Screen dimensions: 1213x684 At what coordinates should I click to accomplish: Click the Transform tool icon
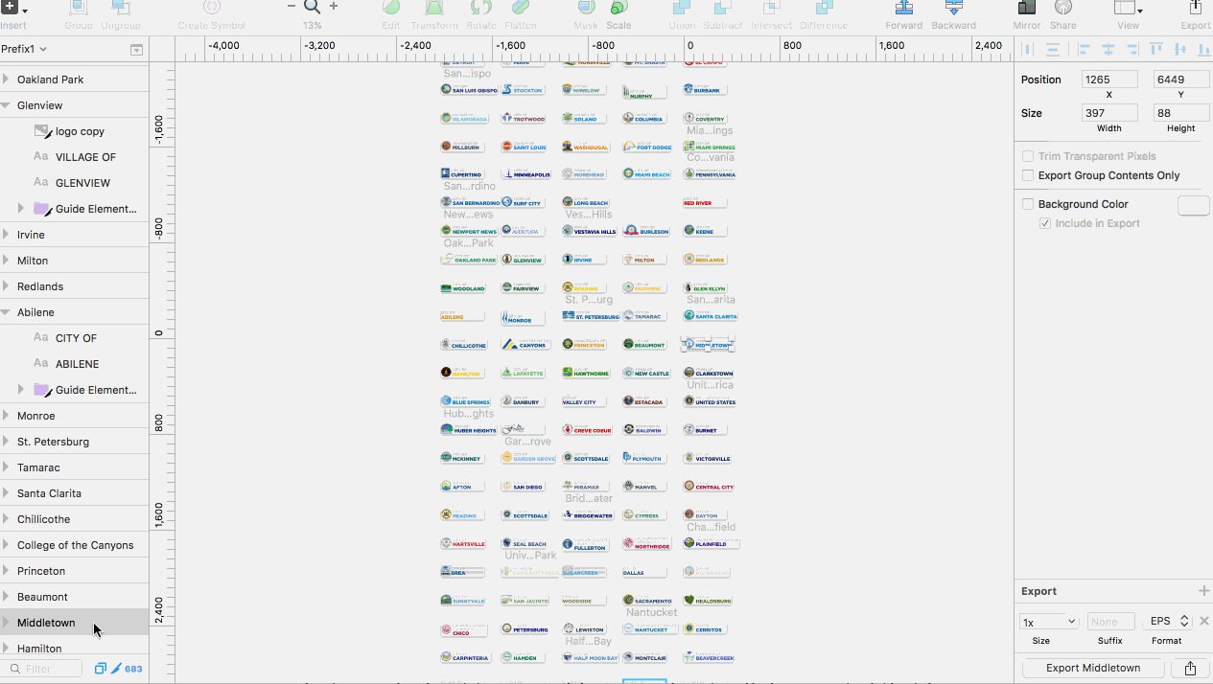pyautogui.click(x=434, y=8)
